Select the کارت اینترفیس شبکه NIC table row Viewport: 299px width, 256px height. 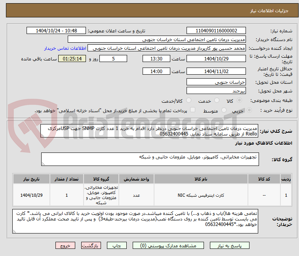[152, 195]
